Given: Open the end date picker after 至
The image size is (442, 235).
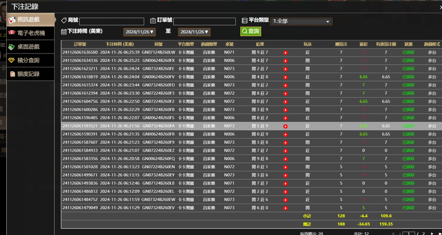Looking at the screenshot, I should pyautogui.click(x=194, y=32).
